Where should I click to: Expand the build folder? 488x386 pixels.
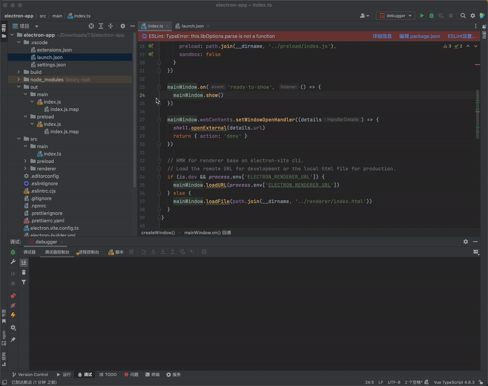(19, 72)
